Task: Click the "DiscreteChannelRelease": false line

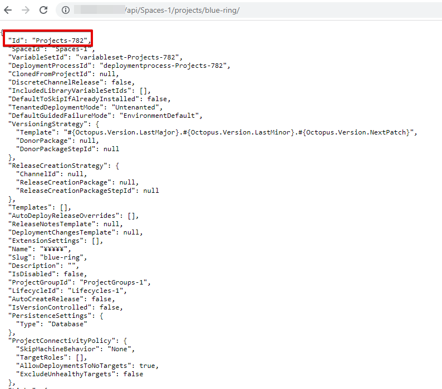Action: point(72,82)
